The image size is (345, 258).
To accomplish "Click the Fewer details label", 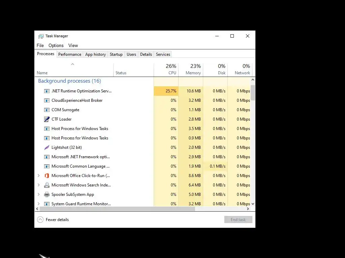I will point(57,220).
